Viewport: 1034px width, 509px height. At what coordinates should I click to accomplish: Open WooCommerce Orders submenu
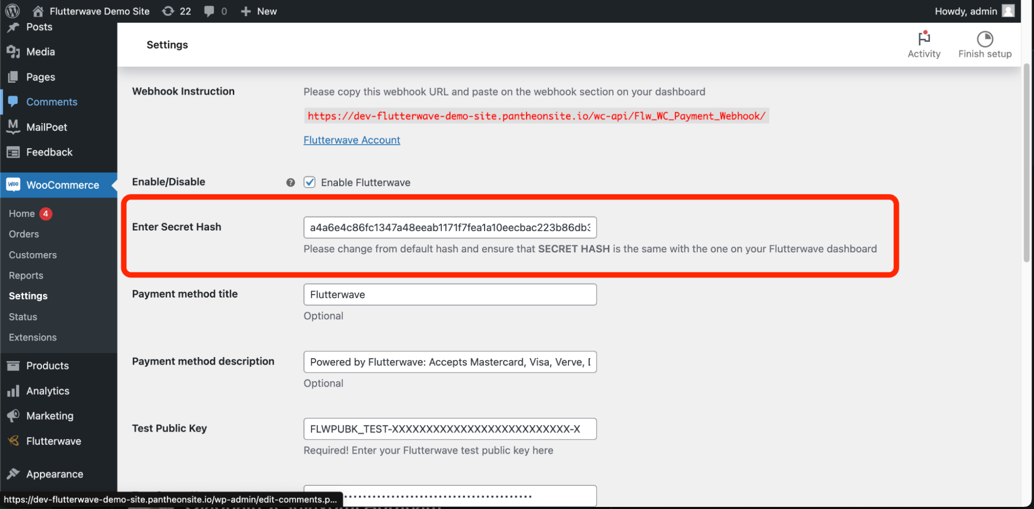24,234
